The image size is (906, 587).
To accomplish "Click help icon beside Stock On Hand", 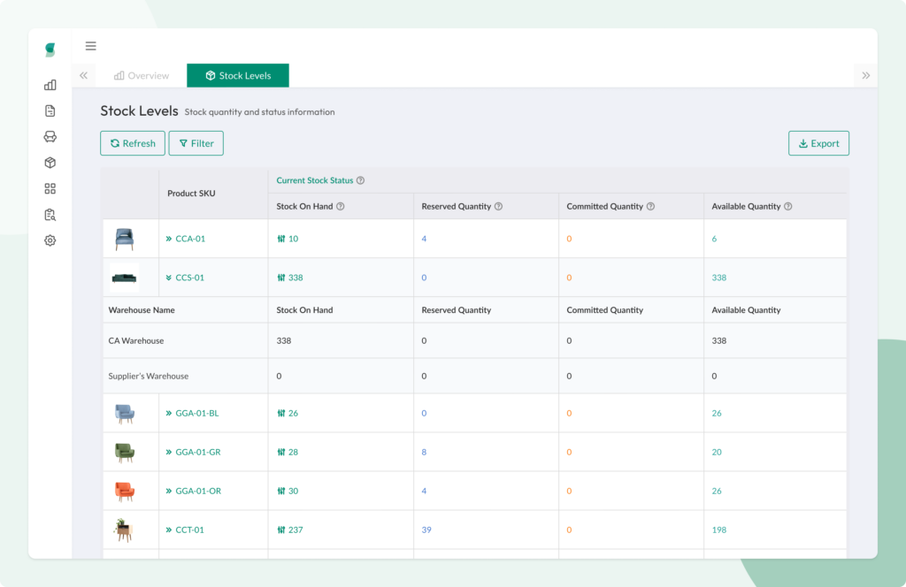I will pyautogui.click(x=341, y=207).
